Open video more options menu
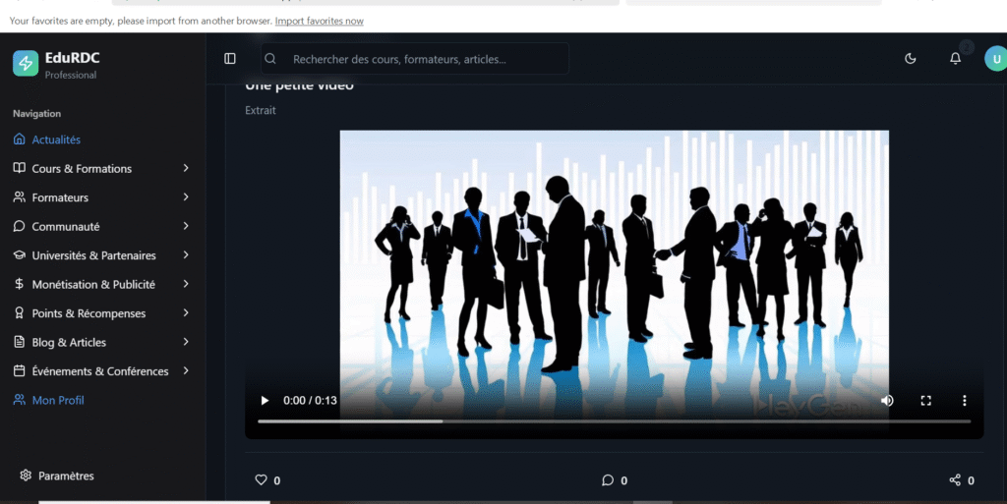Screen dimensions: 1007x504 tap(964, 401)
